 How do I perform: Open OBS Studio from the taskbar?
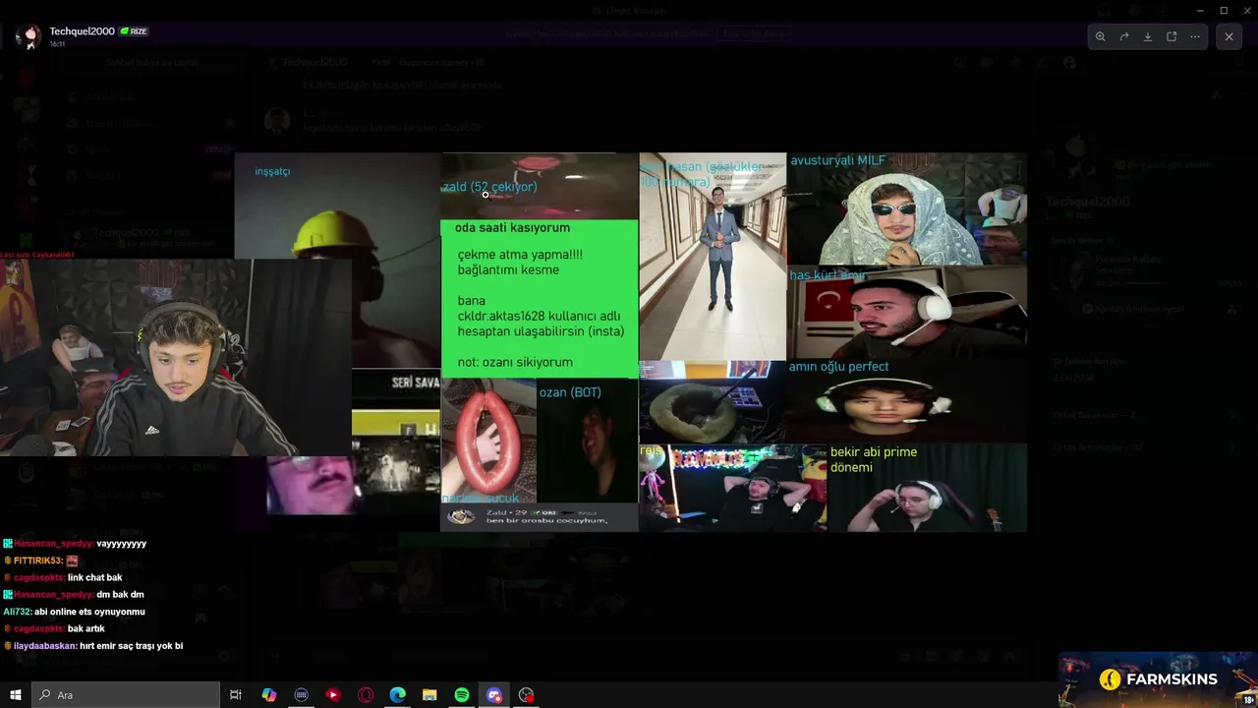tap(527, 695)
